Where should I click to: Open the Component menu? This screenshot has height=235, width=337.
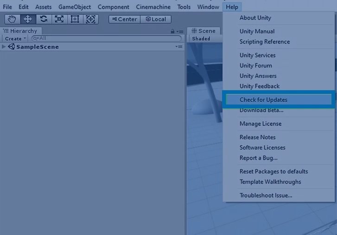point(114,7)
